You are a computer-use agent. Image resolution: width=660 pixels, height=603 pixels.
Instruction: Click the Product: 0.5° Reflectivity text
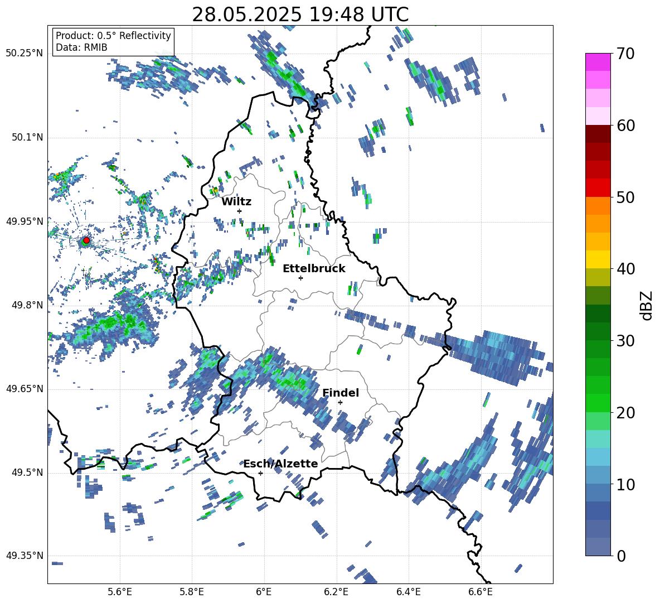(113, 36)
